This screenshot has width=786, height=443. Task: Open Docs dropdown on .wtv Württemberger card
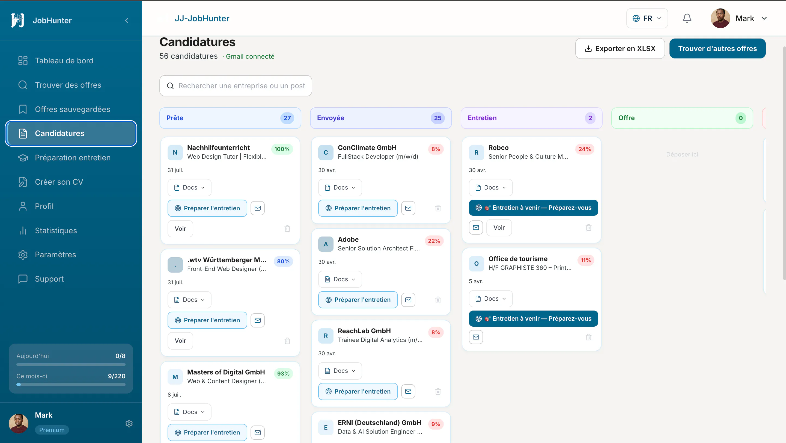[x=189, y=300]
